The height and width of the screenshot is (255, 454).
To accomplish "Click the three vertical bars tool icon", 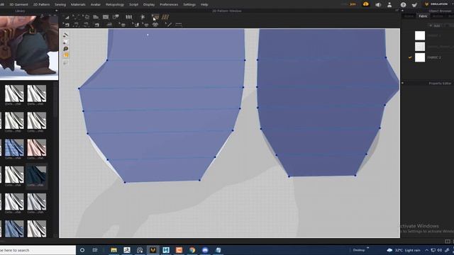I will tap(129, 17).
